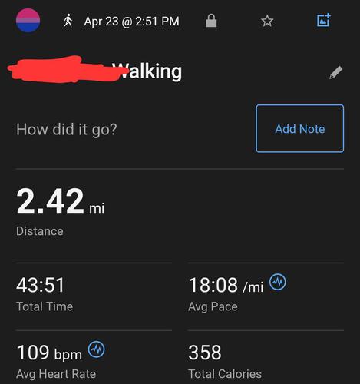Viewport: 360px width, 384px height.
Task: Edit activity name with pencil icon
Action: pos(335,72)
